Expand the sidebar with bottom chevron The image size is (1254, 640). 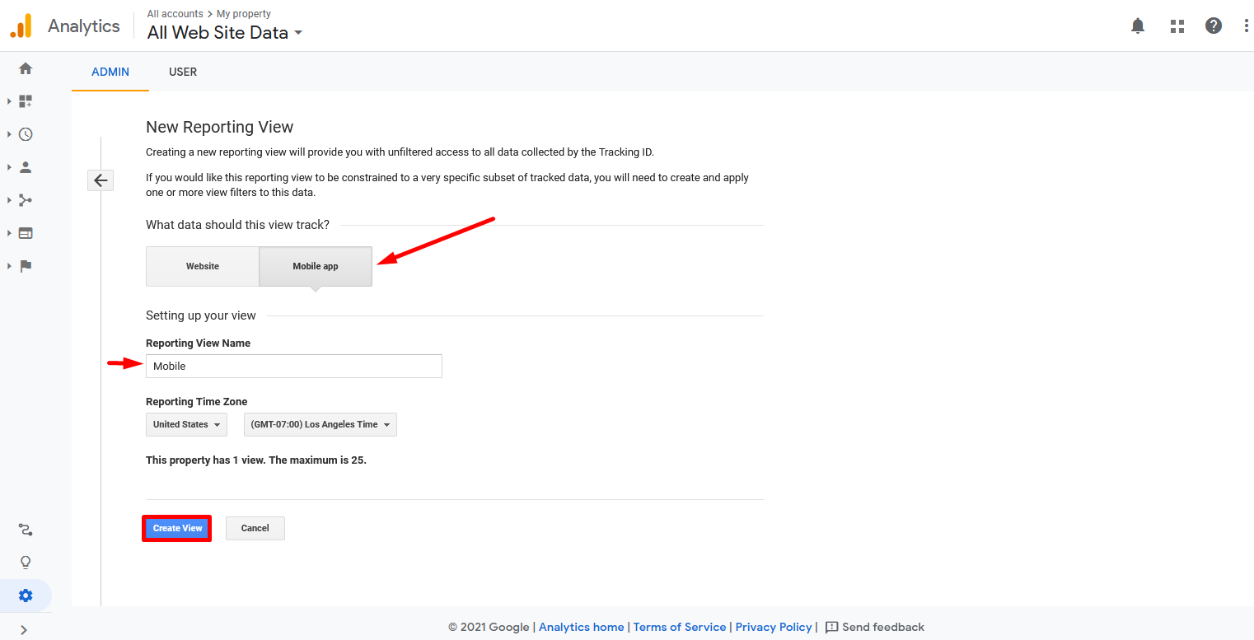pos(24,630)
